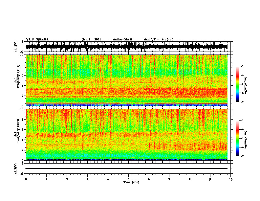Click the 'start UT = 4:0:1' header text
This screenshot has height=201, width=260.
159,39
